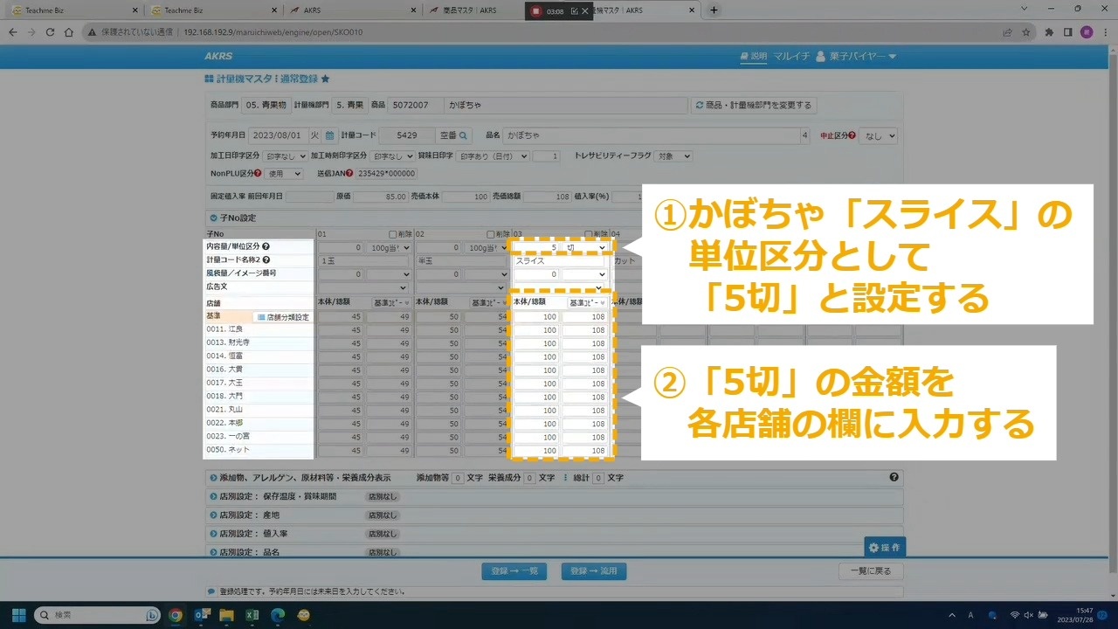Click the Excel icon in the taskbar
The width and height of the screenshot is (1118, 629).
(252, 615)
